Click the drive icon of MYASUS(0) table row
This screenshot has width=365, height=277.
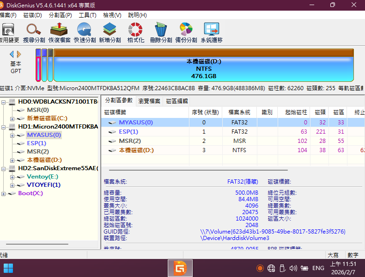(112, 122)
